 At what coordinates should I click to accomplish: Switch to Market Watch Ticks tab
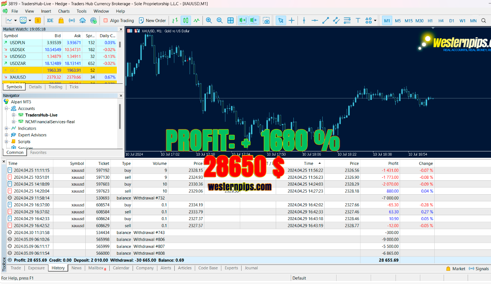(74, 87)
